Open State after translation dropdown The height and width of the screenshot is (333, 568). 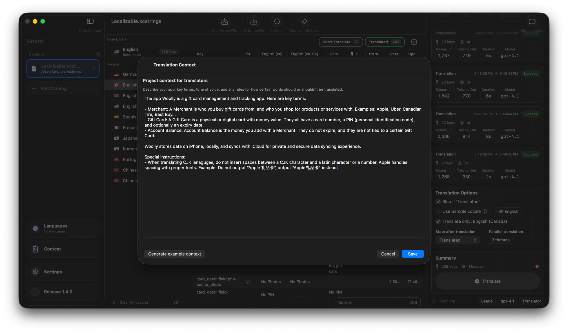click(x=457, y=240)
